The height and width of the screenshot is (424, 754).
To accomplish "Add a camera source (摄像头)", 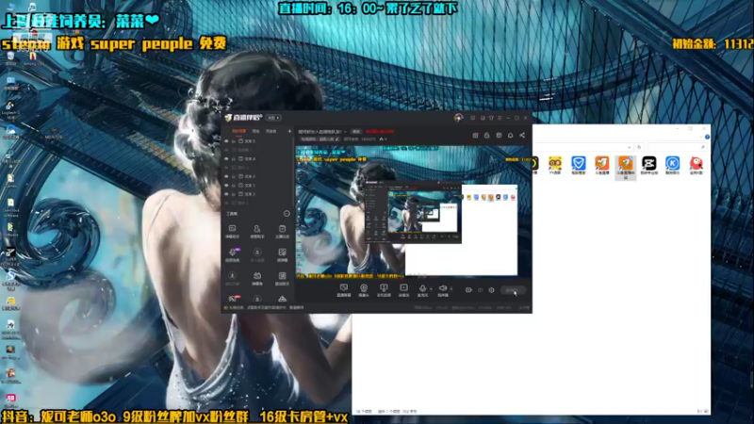I will (364, 289).
